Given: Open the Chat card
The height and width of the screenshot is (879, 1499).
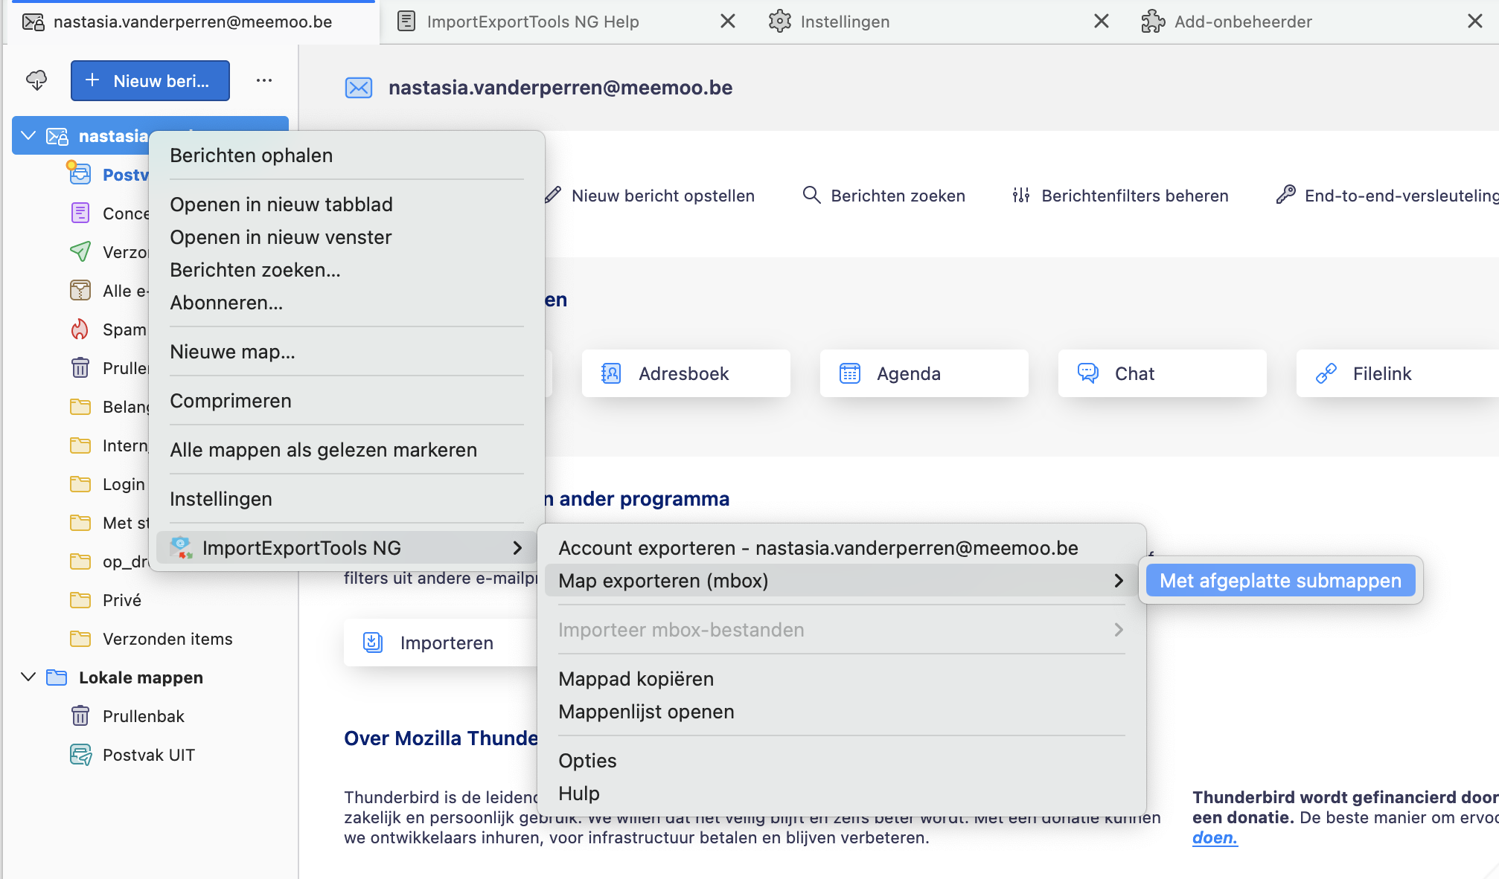Looking at the screenshot, I should [x=1161, y=373].
